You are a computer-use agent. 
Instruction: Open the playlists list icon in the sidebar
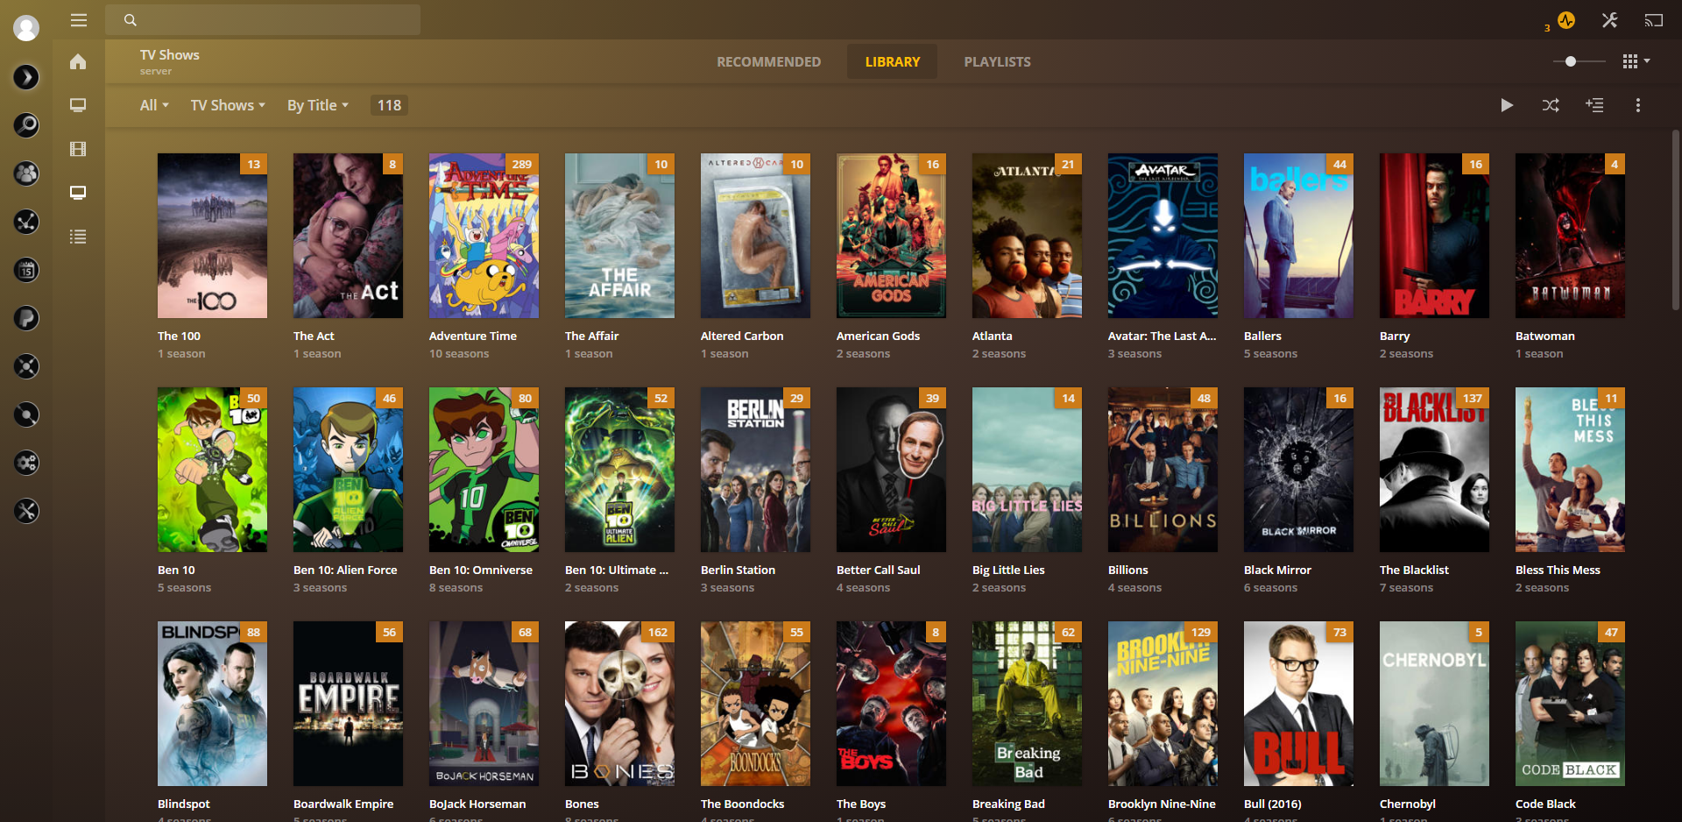point(78,237)
